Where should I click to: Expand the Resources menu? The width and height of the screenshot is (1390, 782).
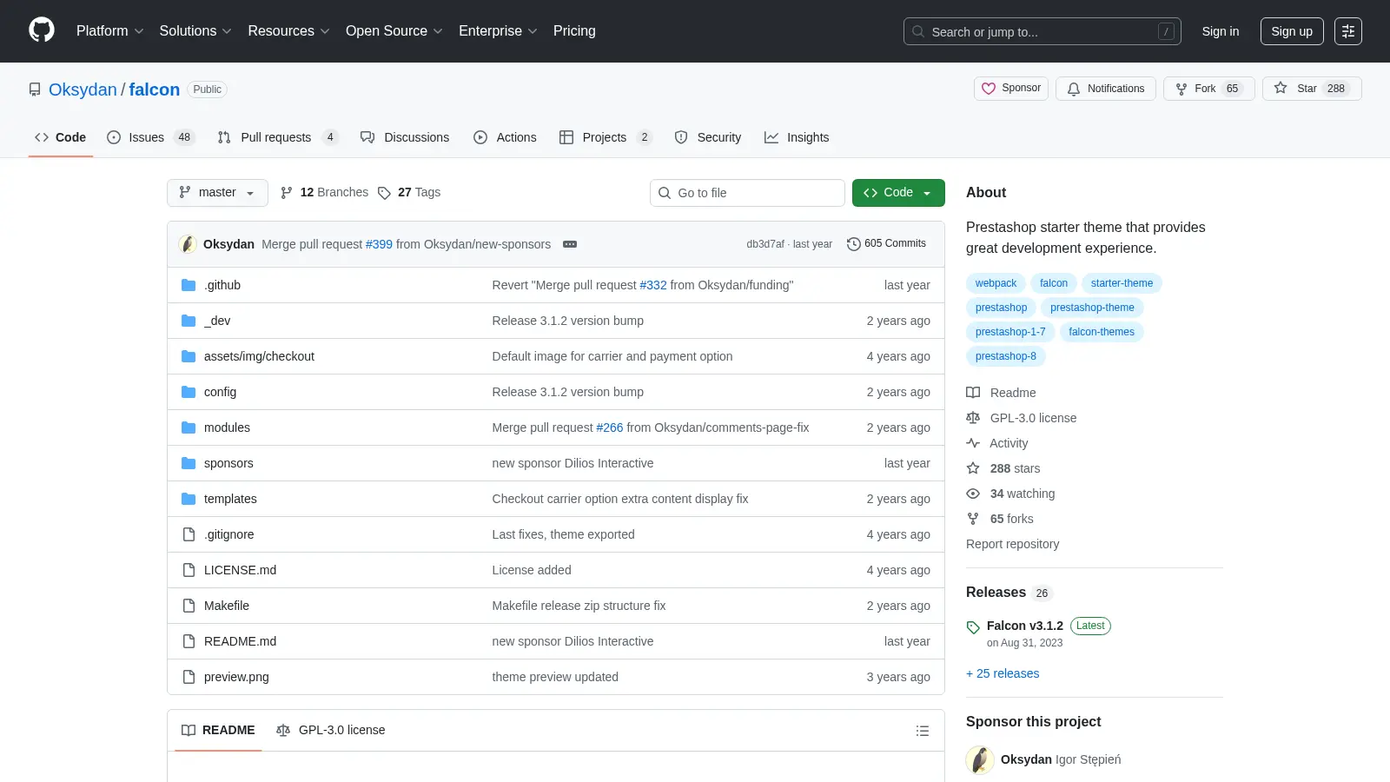tap(288, 31)
